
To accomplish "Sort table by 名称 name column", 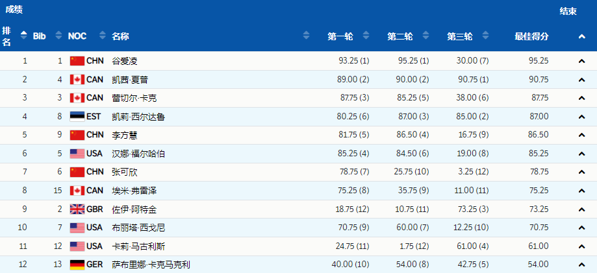I will click(306, 36).
